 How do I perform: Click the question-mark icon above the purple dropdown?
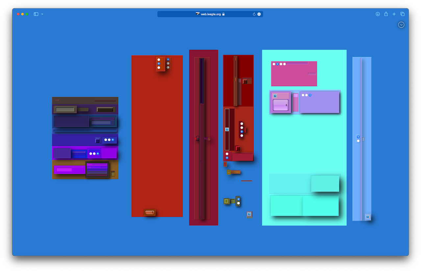coord(275,96)
